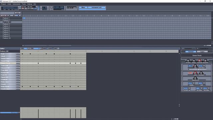213x120 pixels.
Task: Open the Undo menu
Action: pos(9,4)
